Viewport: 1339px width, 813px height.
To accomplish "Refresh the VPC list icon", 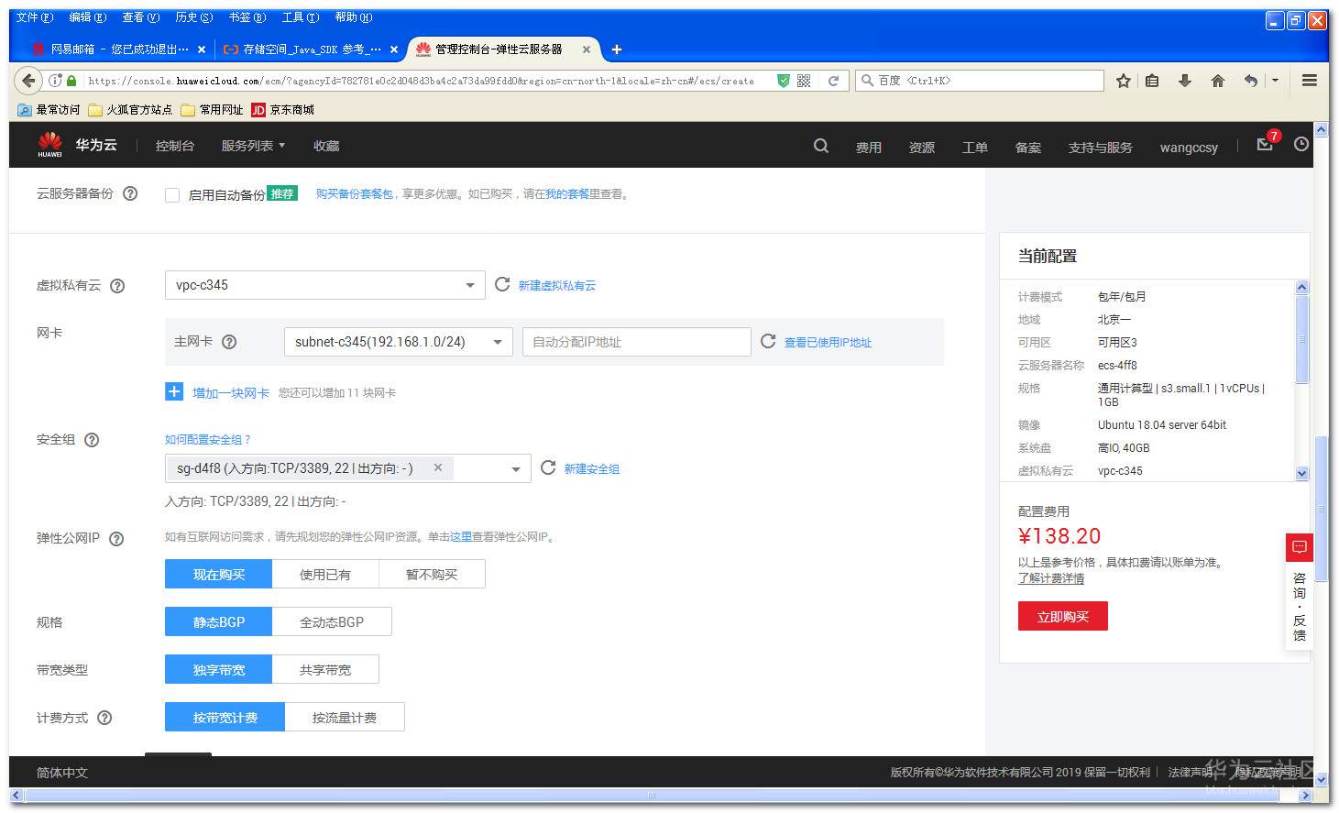I will point(502,284).
